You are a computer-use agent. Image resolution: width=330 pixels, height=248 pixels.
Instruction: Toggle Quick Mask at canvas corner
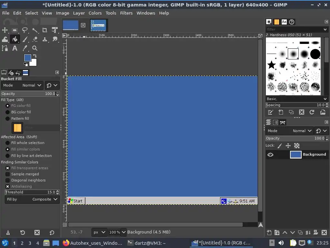65,225
